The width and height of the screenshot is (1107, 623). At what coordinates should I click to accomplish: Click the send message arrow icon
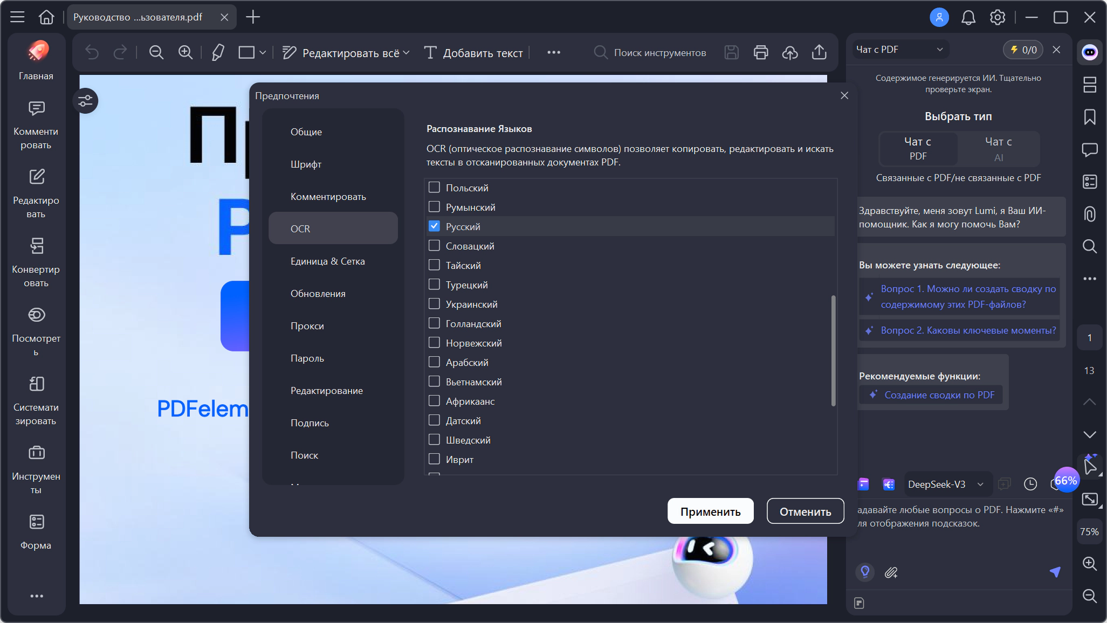1055,572
